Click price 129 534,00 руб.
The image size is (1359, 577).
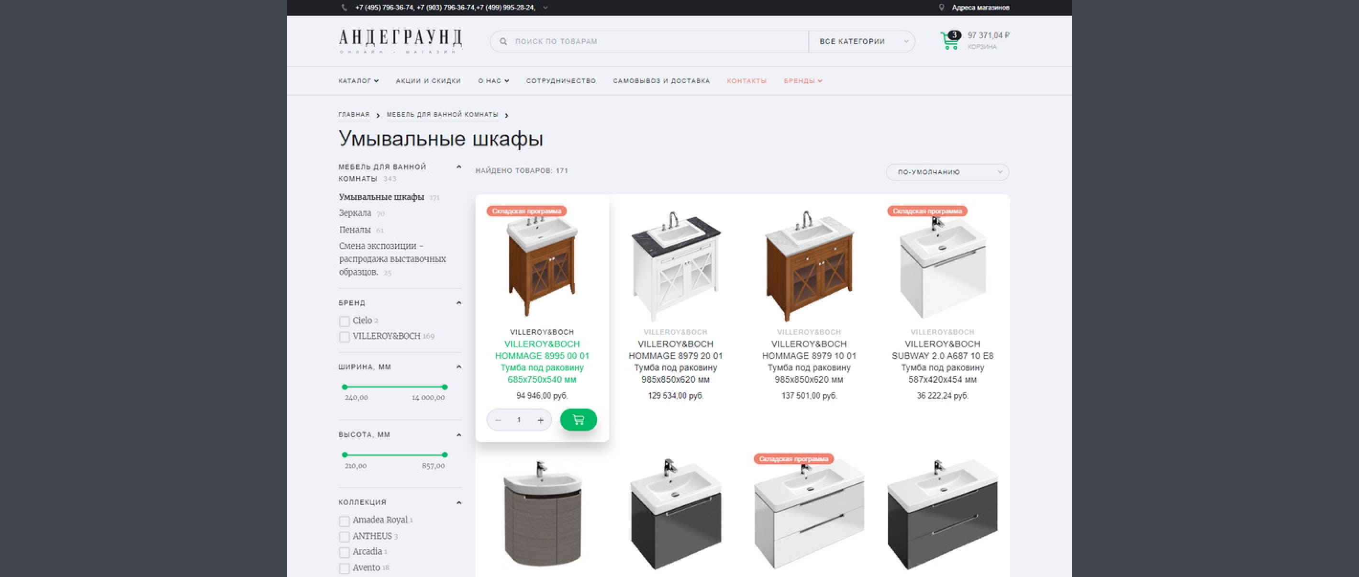675,396
